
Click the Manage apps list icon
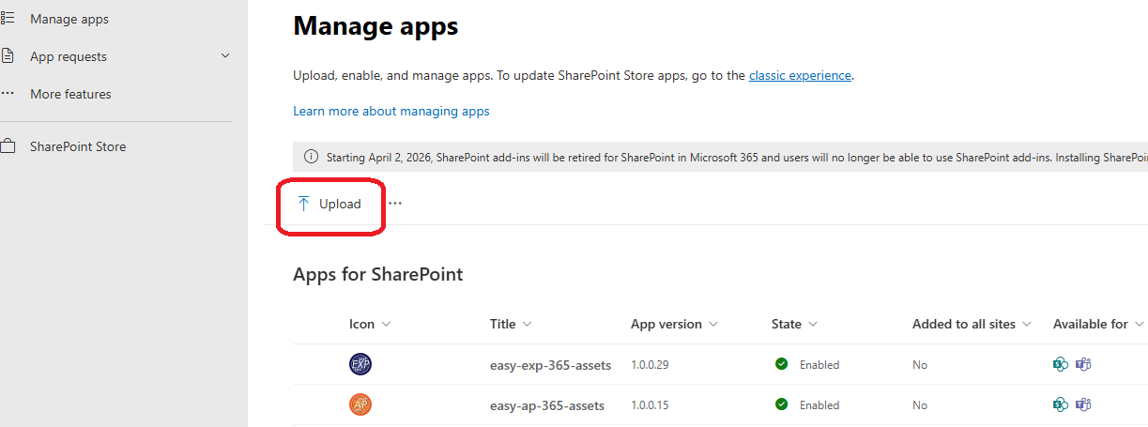pos(8,19)
